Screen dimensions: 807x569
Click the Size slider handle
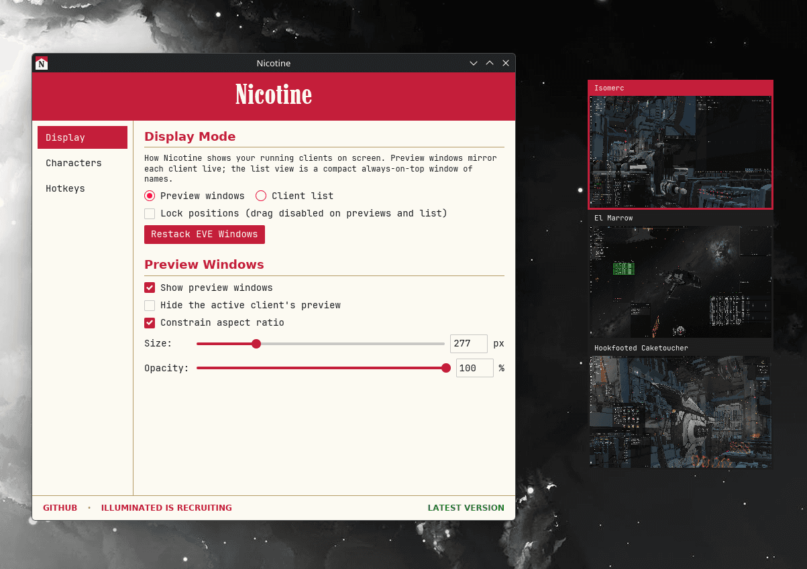click(x=256, y=344)
